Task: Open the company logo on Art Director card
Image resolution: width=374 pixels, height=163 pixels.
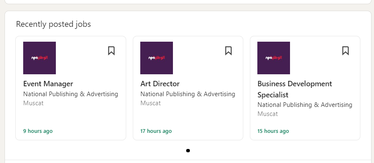Action: [x=156, y=58]
